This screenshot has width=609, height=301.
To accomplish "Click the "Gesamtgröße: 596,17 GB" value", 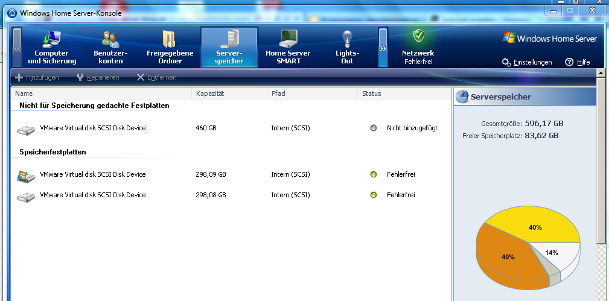I will 544,124.
